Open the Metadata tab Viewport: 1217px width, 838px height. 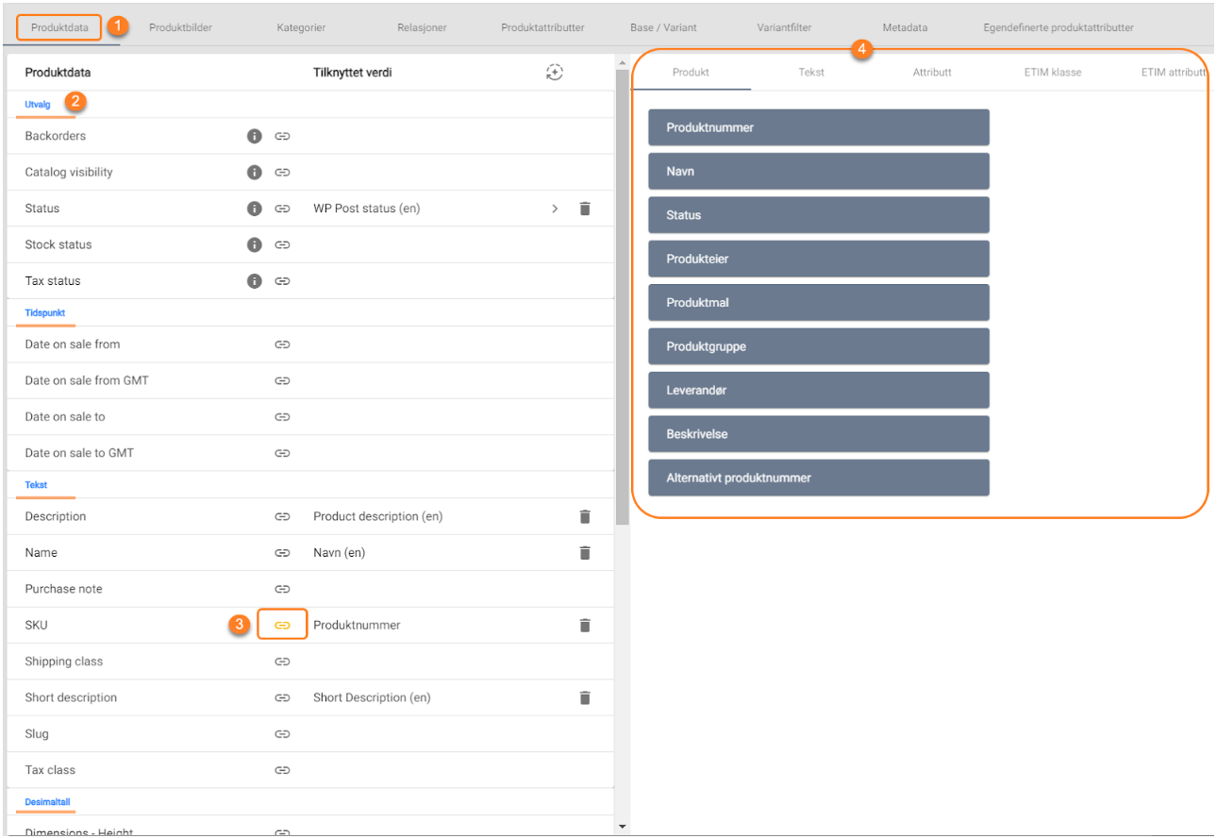[x=905, y=27]
